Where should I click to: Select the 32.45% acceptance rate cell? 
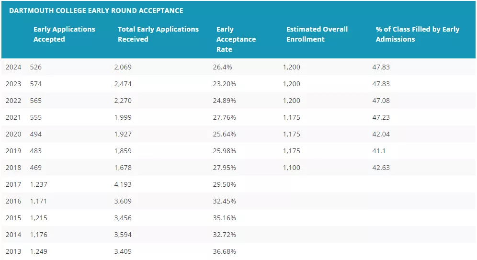(224, 201)
